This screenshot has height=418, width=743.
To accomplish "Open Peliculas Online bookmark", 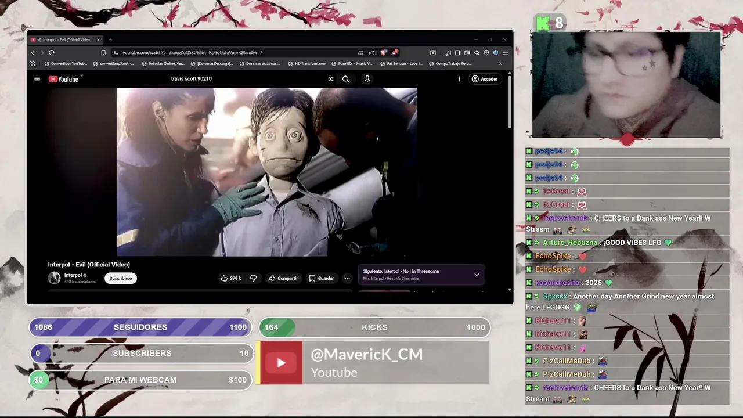I will [164, 64].
